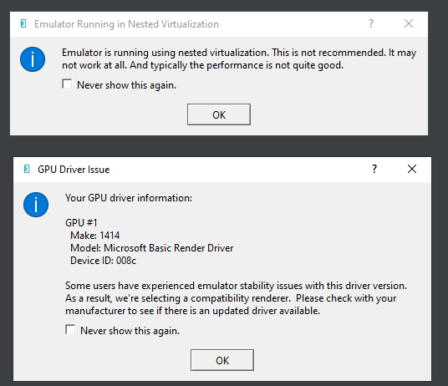This screenshot has height=386, width=448.
Task: Select the GPU Driver Issue title bar text
Action: 74,170
